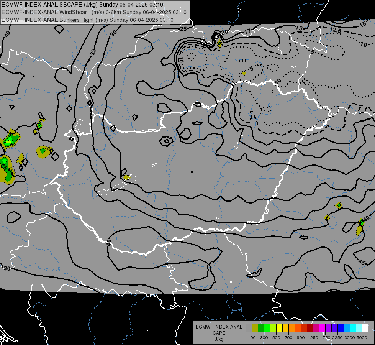Image resolution: width=375 pixels, height=345 pixels.
Task: Click the legend value 900
Action: pos(301,338)
